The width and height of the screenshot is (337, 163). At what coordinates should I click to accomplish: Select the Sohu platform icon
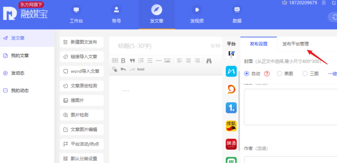coord(231,126)
